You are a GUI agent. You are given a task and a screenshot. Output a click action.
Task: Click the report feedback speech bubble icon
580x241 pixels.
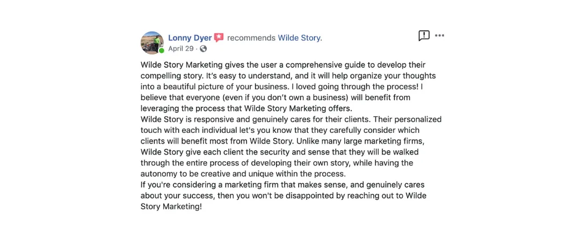(424, 36)
